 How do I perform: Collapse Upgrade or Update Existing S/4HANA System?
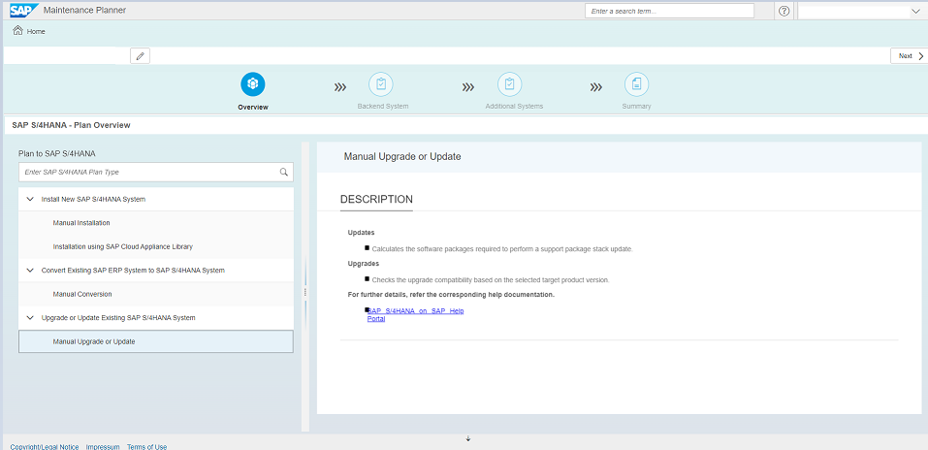30,317
